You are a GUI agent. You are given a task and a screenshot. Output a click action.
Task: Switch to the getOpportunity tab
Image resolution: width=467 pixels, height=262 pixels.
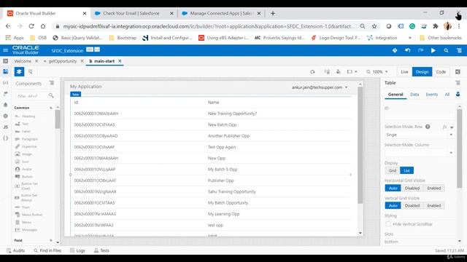[63, 61]
